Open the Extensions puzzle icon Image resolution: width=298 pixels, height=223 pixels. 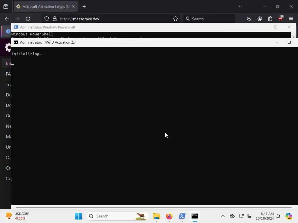coord(270,19)
